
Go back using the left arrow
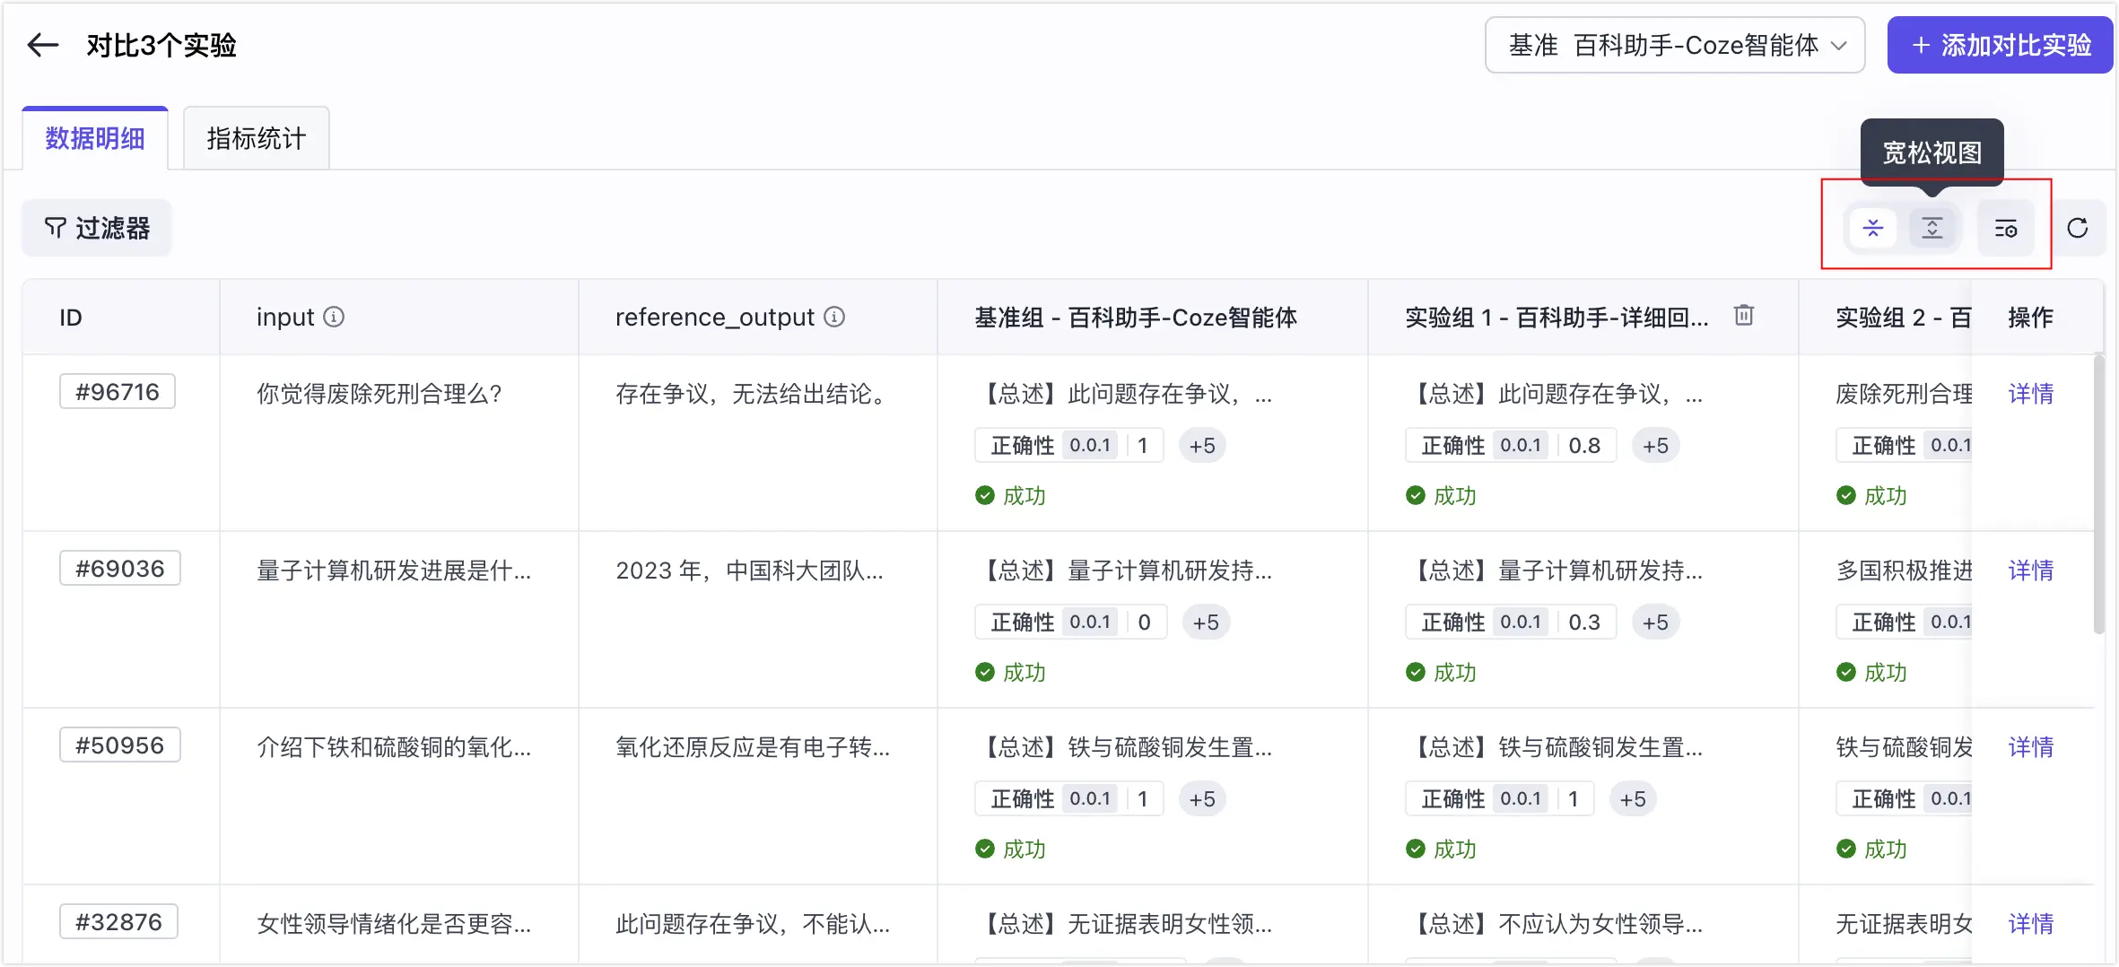42,45
